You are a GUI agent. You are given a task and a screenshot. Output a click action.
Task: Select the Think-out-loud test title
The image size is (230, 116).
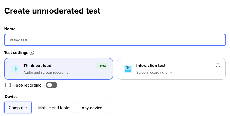[37, 66]
